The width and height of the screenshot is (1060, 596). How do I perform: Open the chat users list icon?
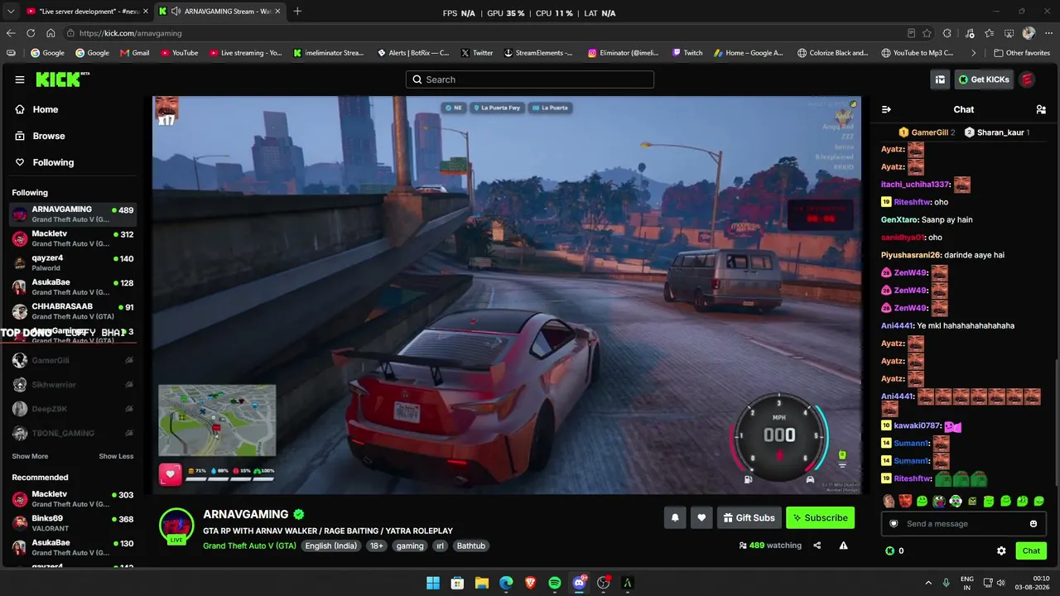[1041, 109]
